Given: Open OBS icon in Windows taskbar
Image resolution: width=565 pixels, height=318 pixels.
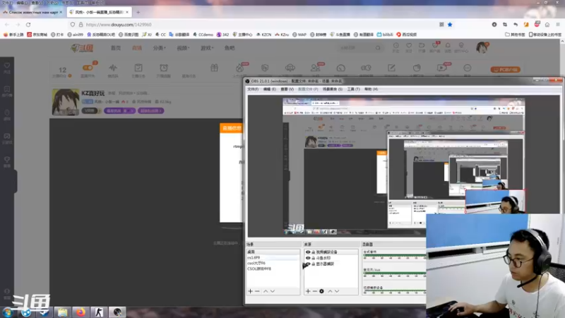Looking at the screenshot, I should (x=117, y=312).
